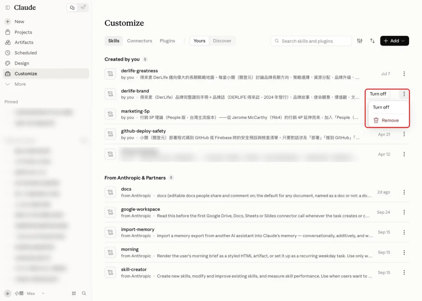Image resolution: width=422 pixels, height=301 pixels.
Task: Open the three-dot menu for github-deploy-safety
Action: pos(404,134)
